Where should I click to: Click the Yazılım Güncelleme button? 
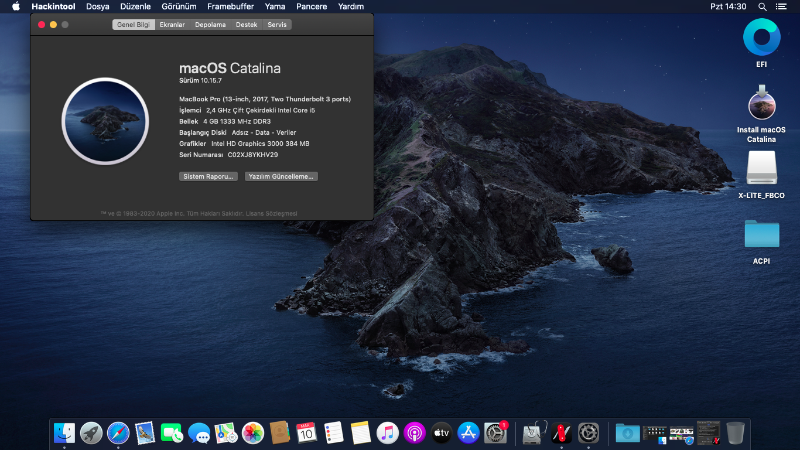[281, 176]
